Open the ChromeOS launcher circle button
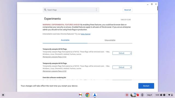 click(x=3, y=95)
